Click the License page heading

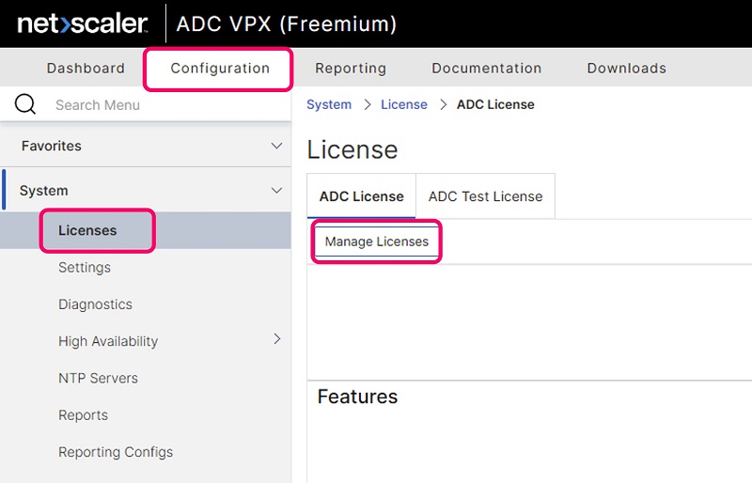tap(352, 149)
